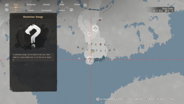Click the Mysterious Energy question mark map marker
184x104 pixels.
pos(89,60)
